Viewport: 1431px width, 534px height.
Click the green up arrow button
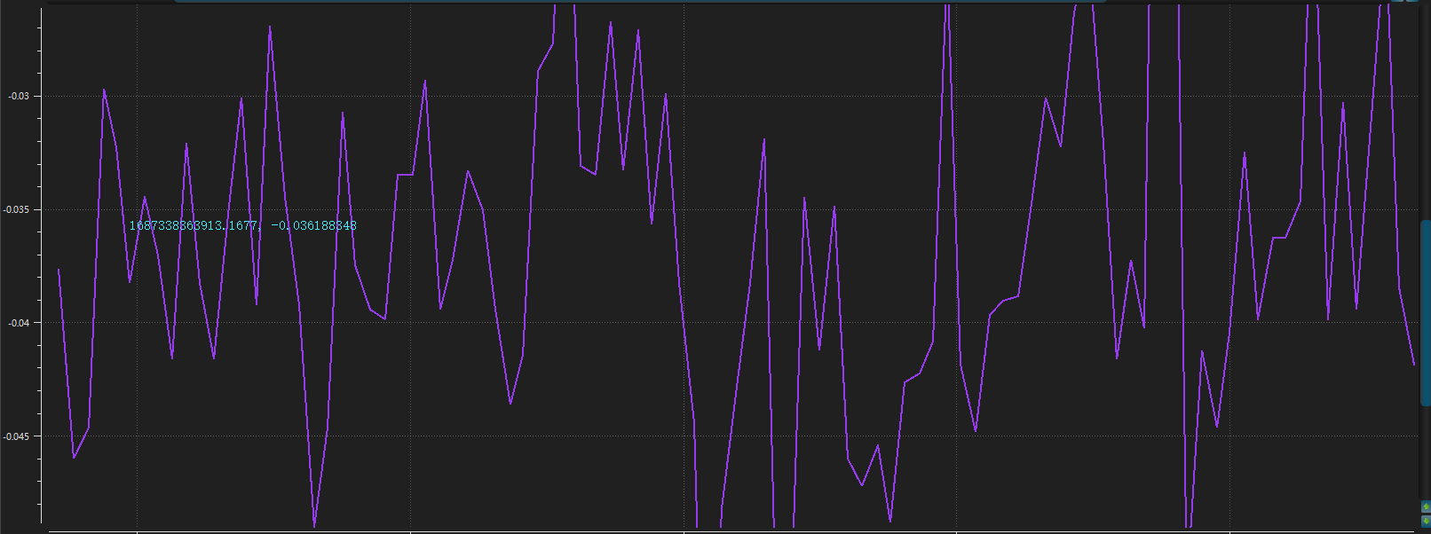1426,507
